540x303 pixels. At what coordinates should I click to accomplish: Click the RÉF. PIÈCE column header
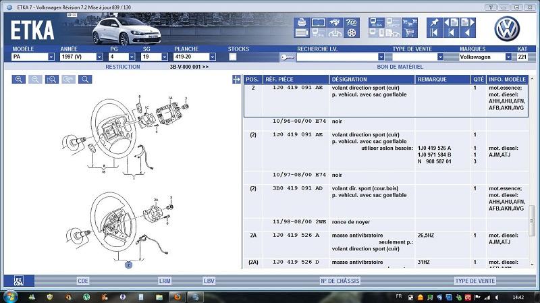pyautogui.click(x=296, y=80)
